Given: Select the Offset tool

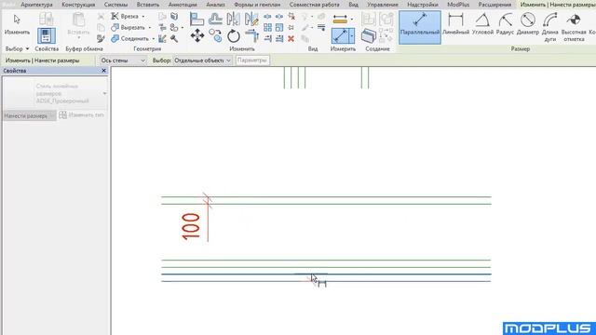Looking at the screenshot, I should tap(215, 19).
